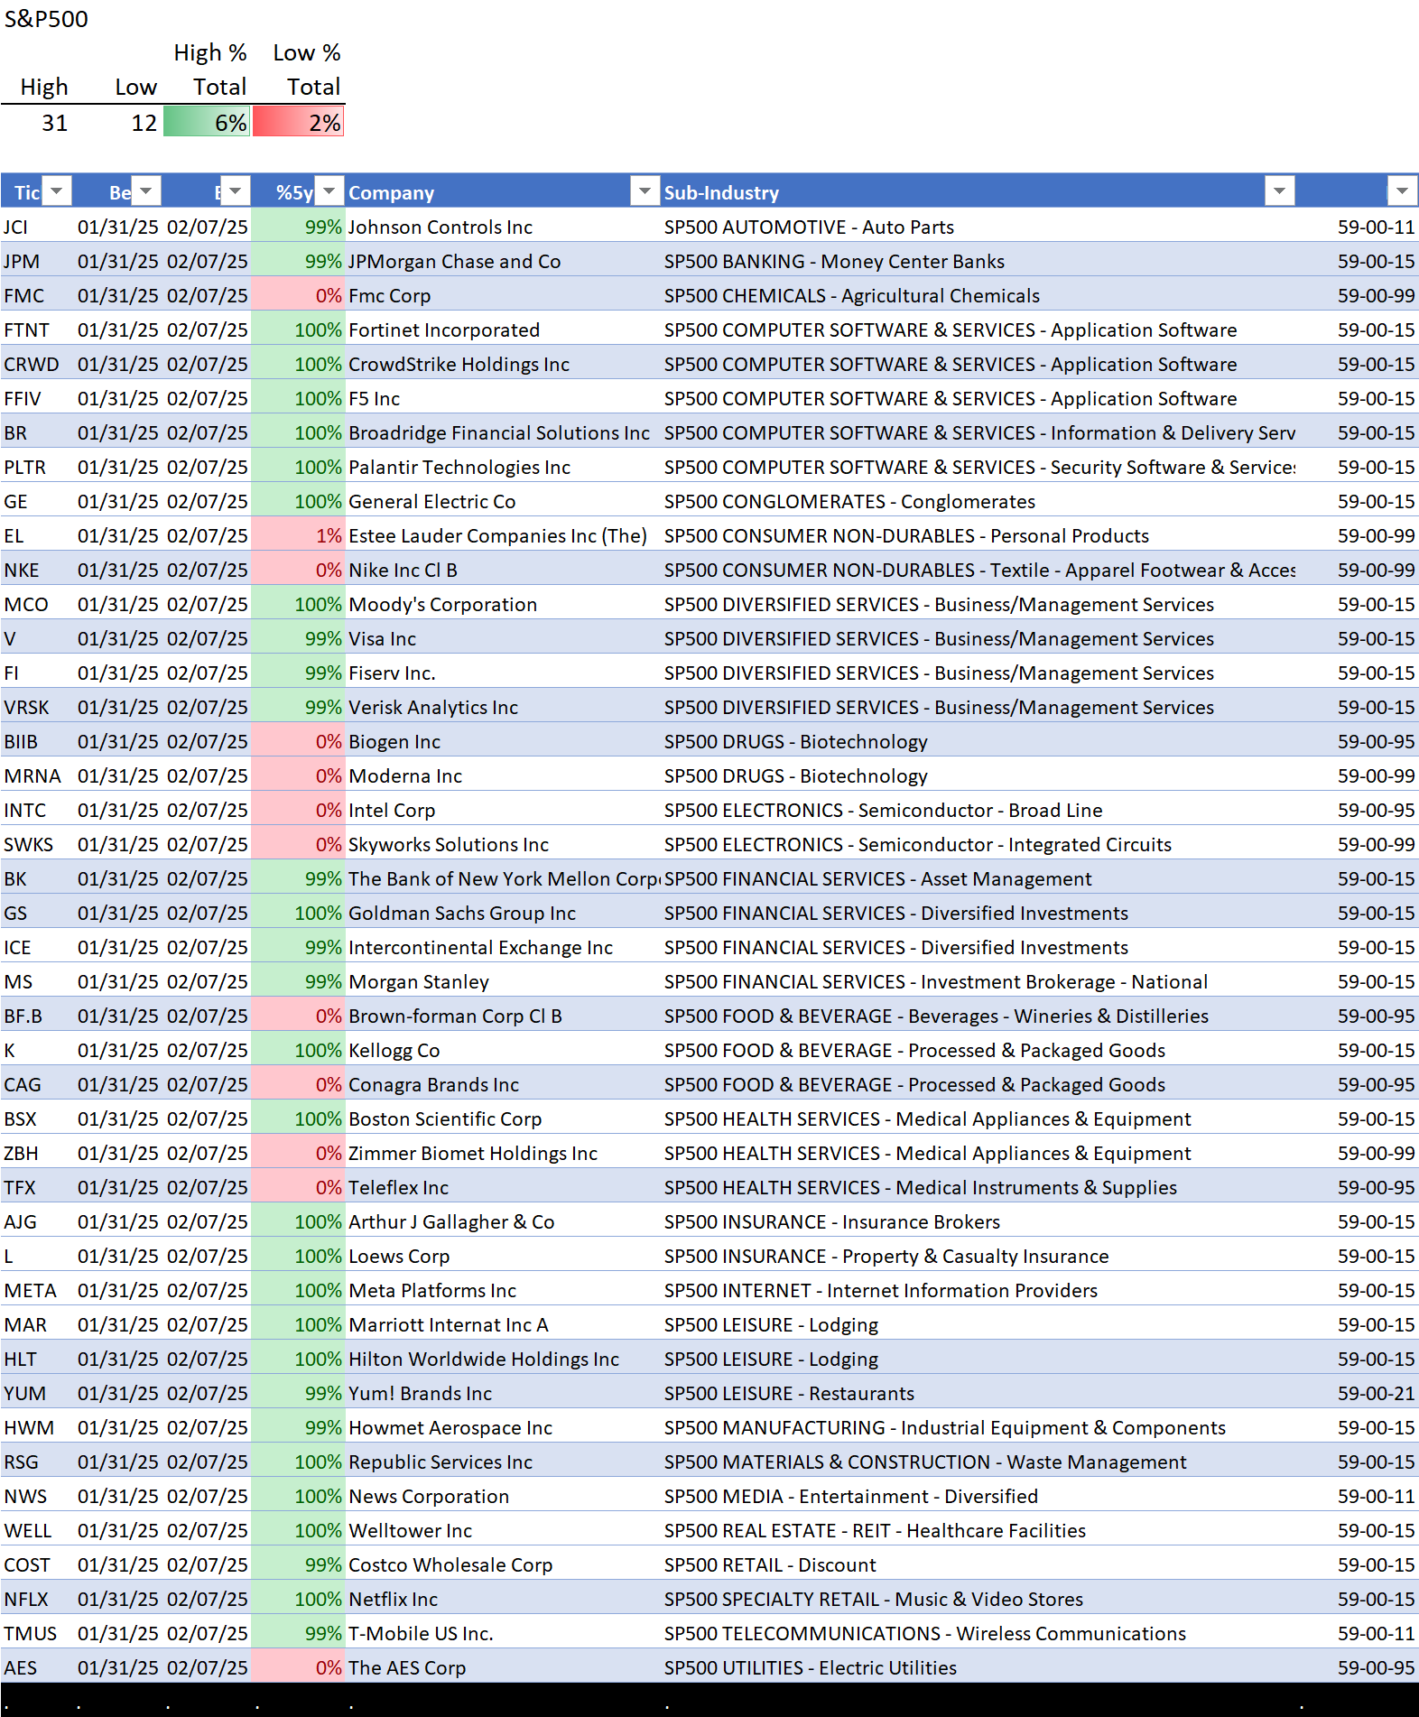
Task: Select SP500 RETAIL - Discount cell
Action: pos(978,1564)
